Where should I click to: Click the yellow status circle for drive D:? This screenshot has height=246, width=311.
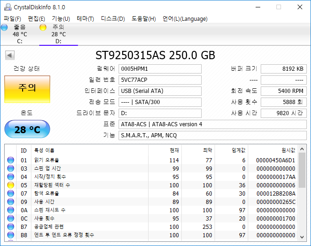pos(43,27)
